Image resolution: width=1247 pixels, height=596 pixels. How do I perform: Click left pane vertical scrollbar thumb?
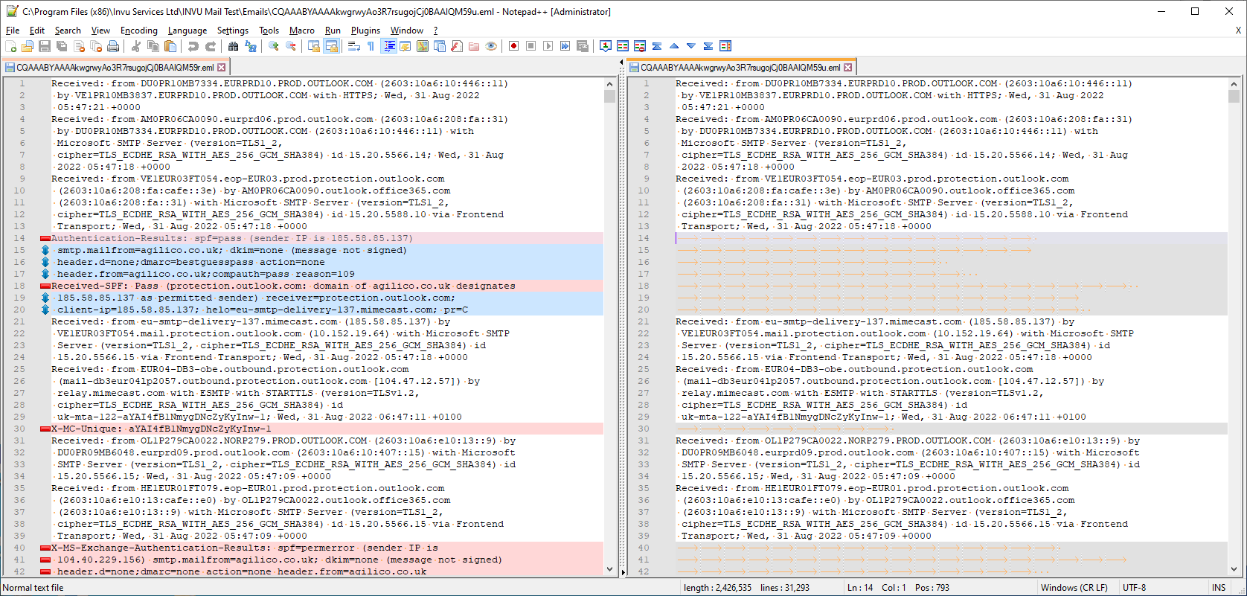pyautogui.click(x=610, y=96)
